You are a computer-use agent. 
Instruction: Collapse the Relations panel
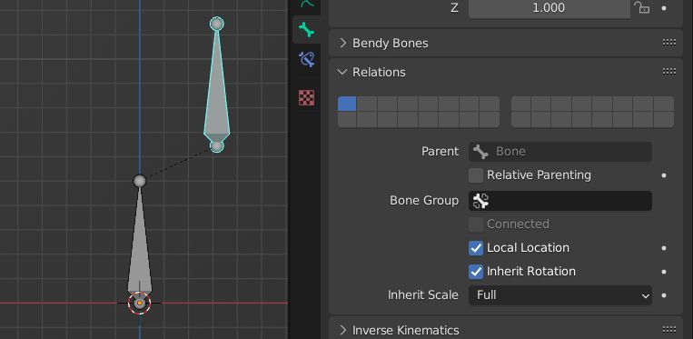click(x=342, y=72)
